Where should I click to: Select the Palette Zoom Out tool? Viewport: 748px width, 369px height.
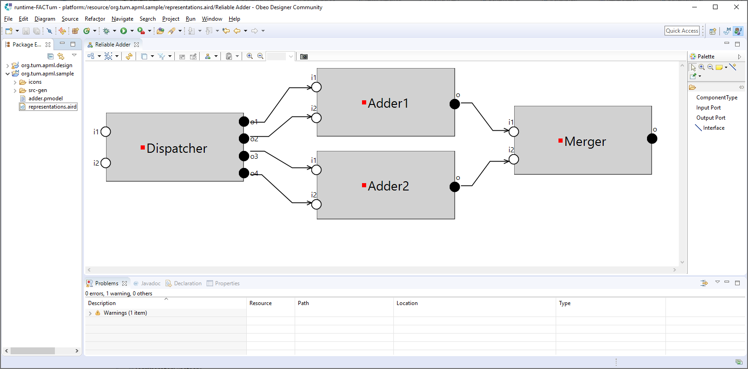(x=711, y=67)
